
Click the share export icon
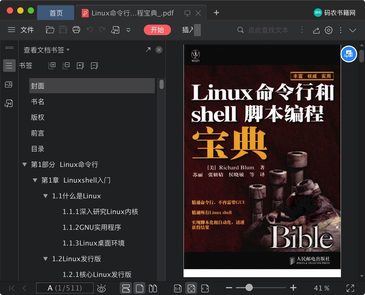point(316,30)
